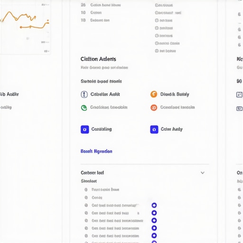Click the orange-red ring icon

coord(154,108)
